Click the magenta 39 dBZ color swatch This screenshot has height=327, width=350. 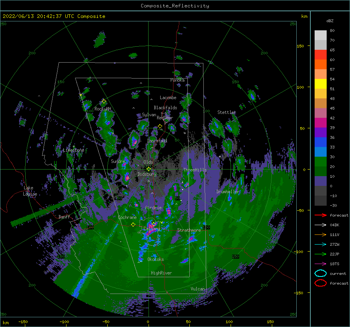pos(320,123)
